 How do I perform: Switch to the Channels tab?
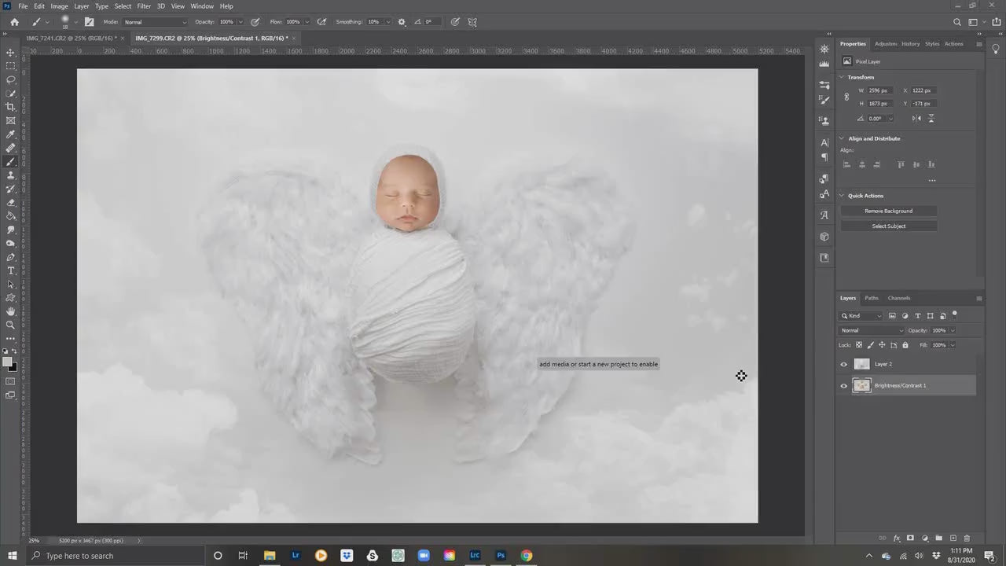(898, 298)
